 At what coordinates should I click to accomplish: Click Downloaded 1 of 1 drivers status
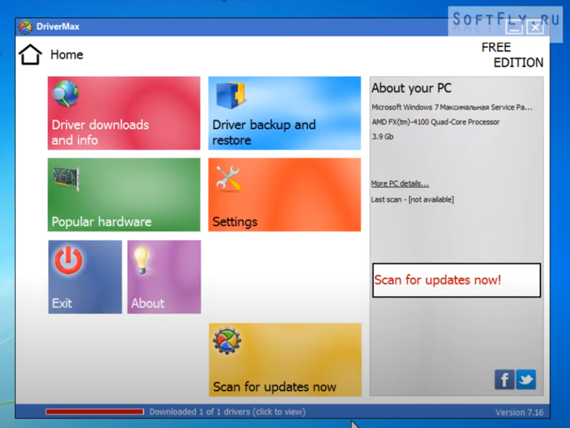click(228, 412)
